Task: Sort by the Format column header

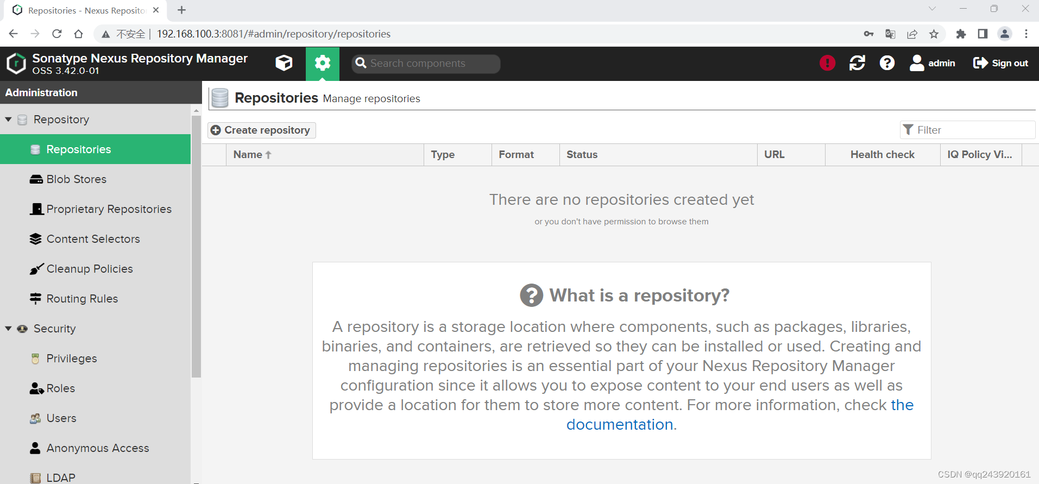Action: (x=526, y=155)
